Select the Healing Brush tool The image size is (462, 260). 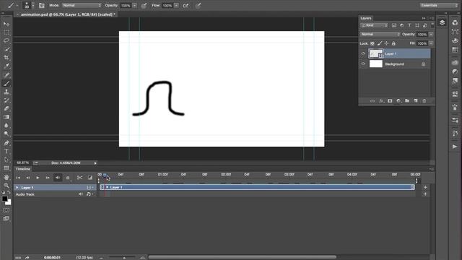(x=6, y=75)
